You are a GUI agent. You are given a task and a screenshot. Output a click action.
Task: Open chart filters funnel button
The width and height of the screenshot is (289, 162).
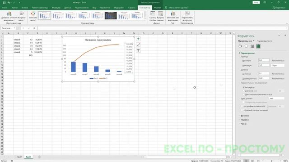(138, 50)
